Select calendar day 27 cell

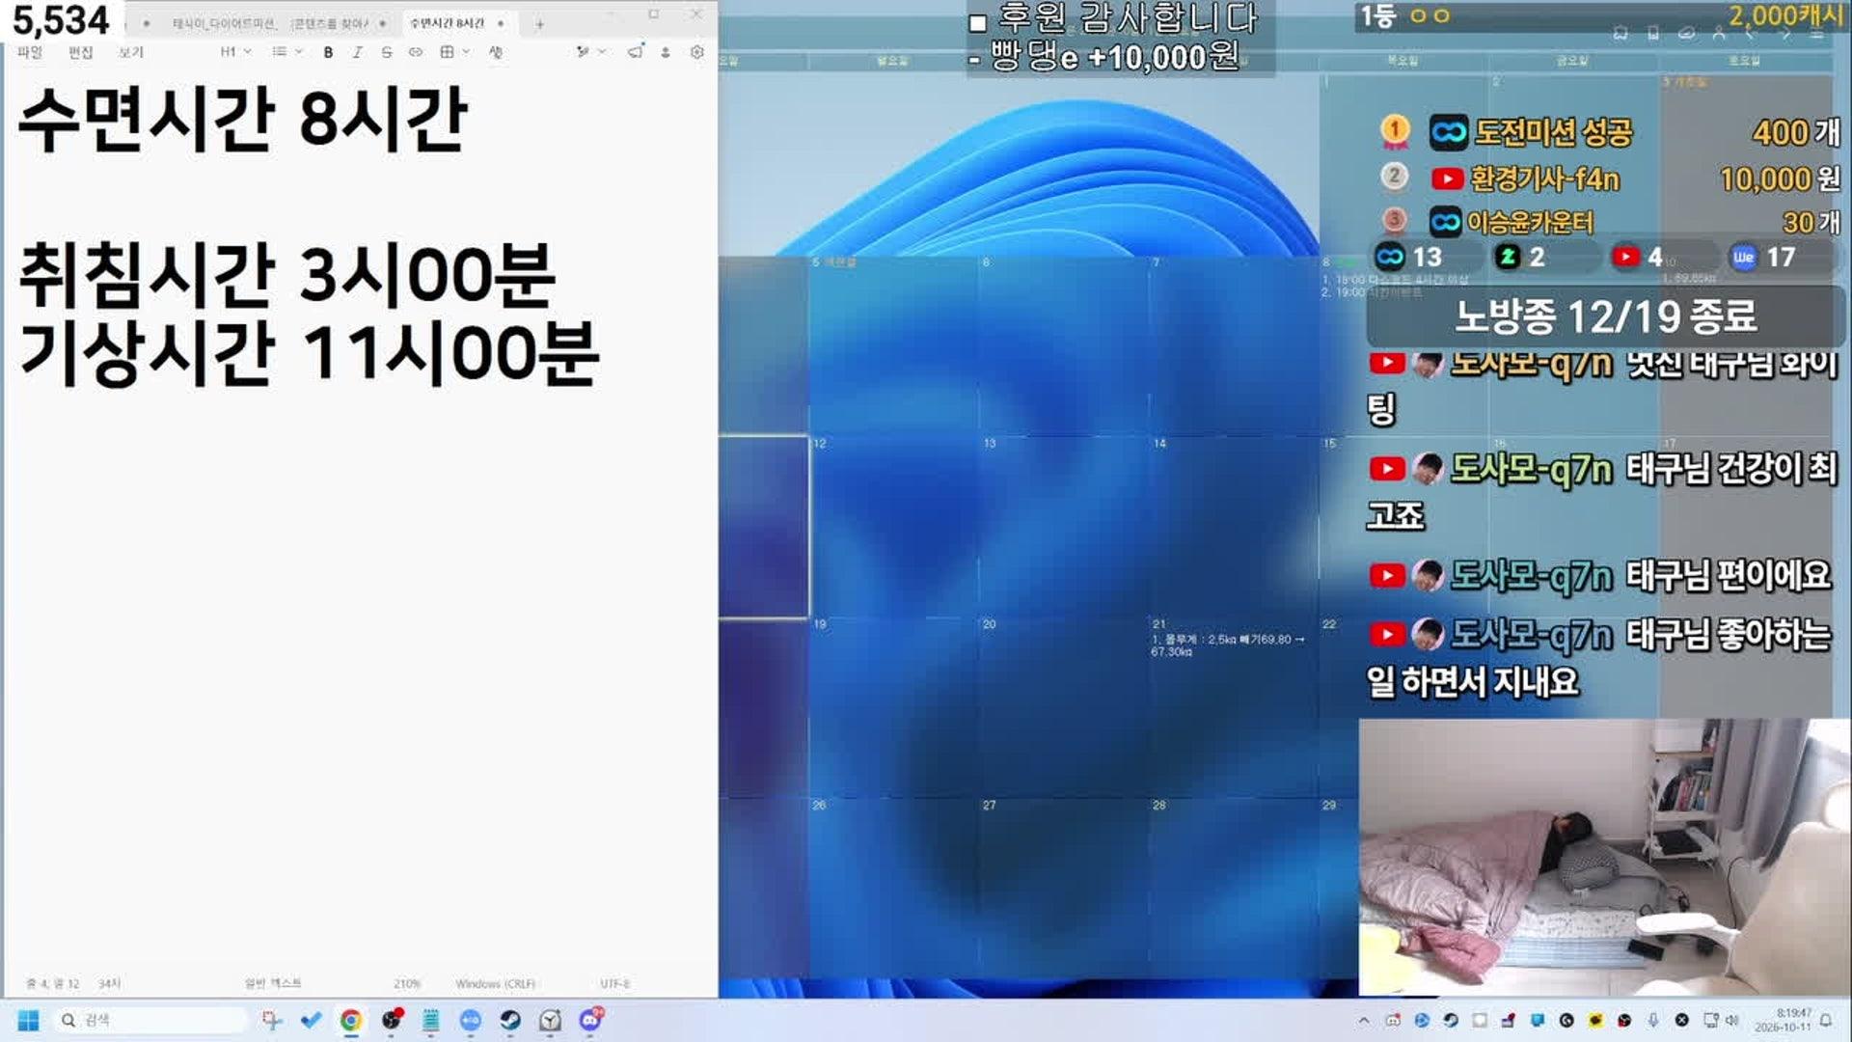[x=1063, y=888]
